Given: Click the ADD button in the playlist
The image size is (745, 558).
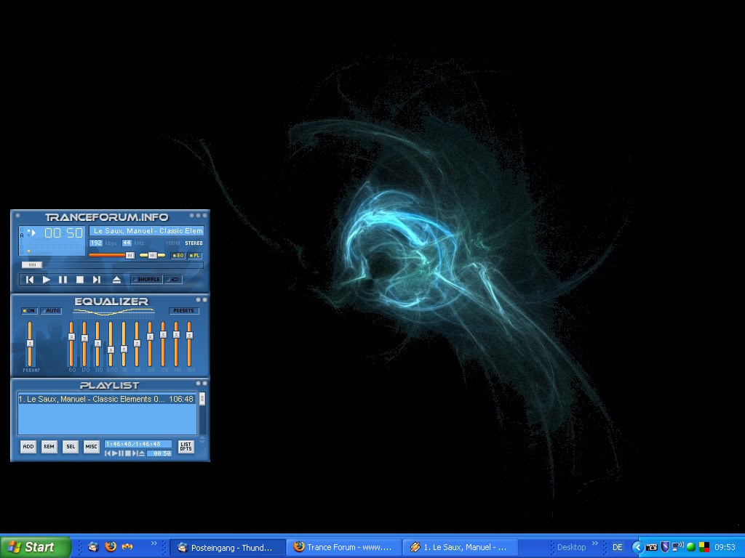Looking at the screenshot, I should pyautogui.click(x=28, y=447).
